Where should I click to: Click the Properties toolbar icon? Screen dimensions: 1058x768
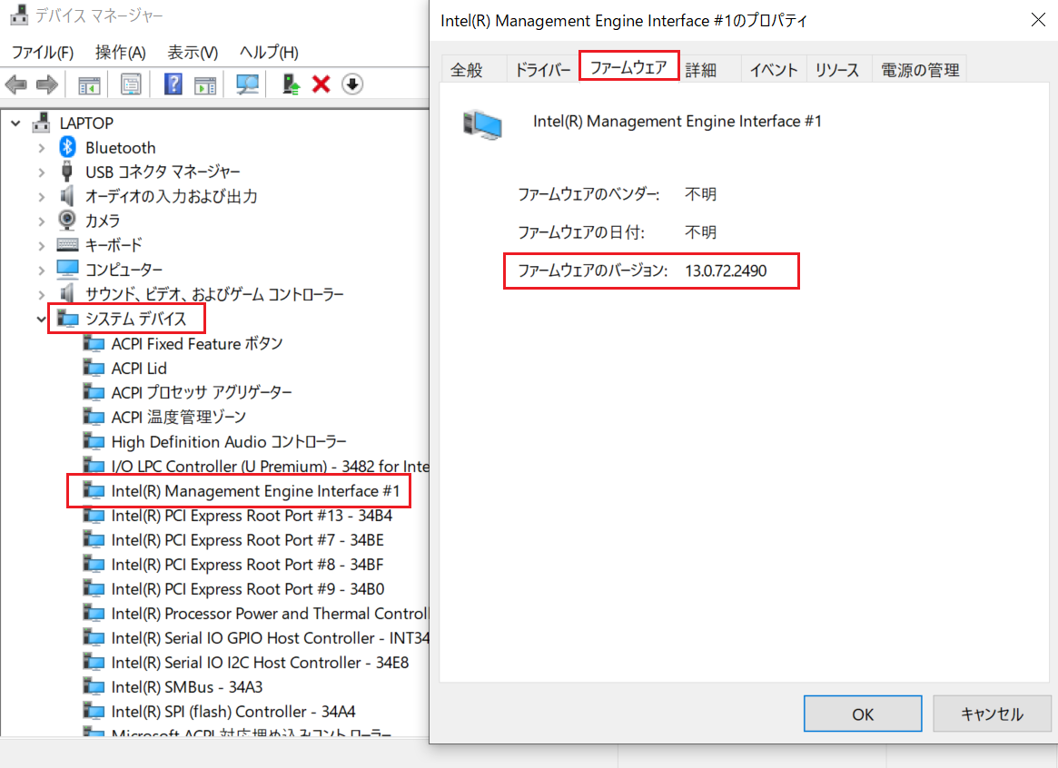pyautogui.click(x=131, y=84)
